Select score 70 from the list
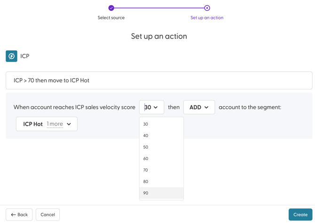315x223 pixels. [146, 170]
